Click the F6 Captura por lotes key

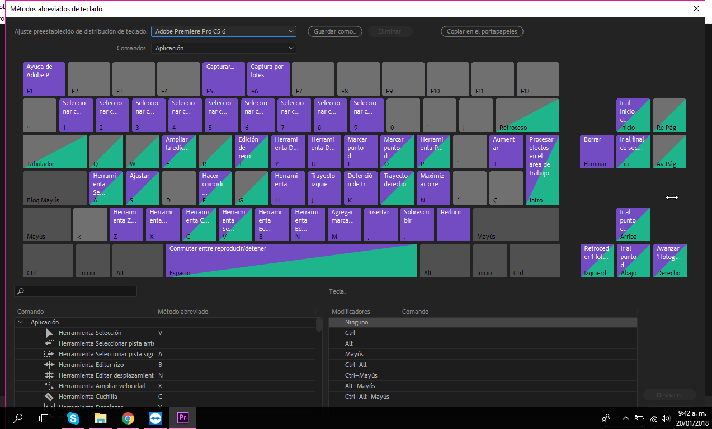268,79
